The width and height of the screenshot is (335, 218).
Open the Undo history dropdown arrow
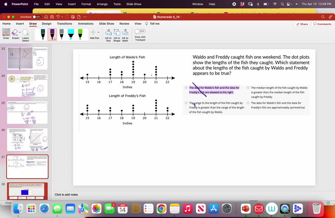coord(62,17)
